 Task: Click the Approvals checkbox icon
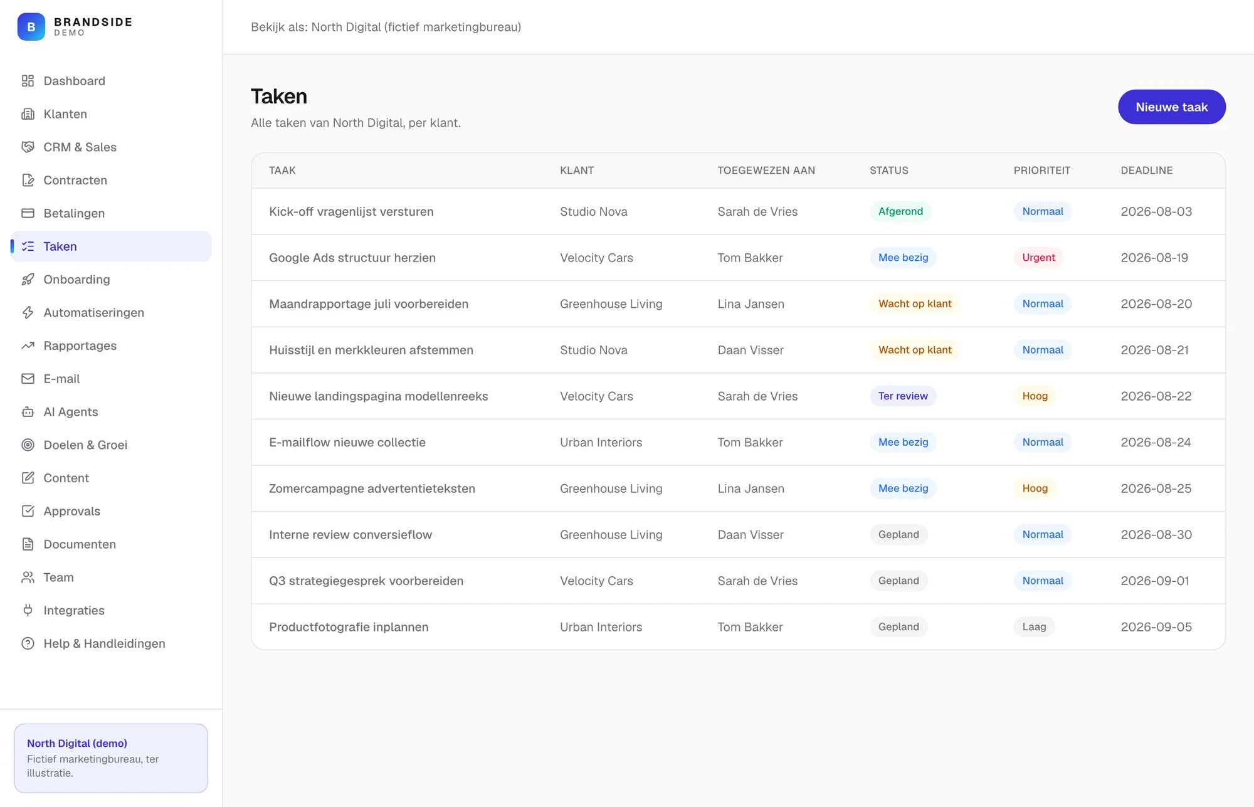[28, 511]
